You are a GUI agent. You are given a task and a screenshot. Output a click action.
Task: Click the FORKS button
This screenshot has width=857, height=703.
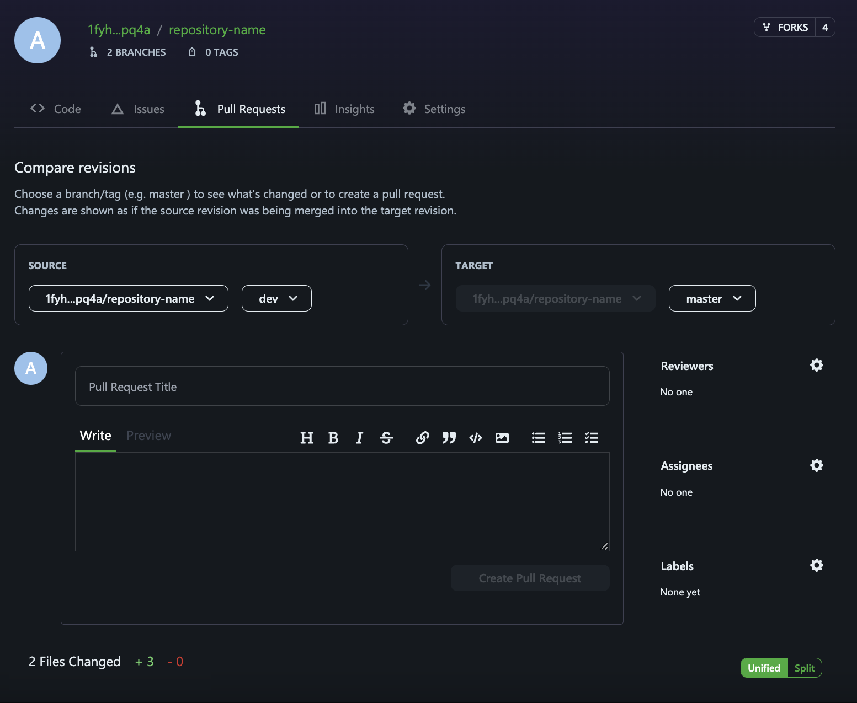tap(785, 27)
